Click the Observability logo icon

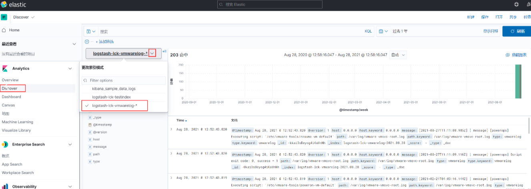click(x=5, y=186)
